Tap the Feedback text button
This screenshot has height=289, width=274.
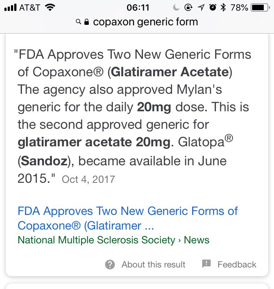237,265
